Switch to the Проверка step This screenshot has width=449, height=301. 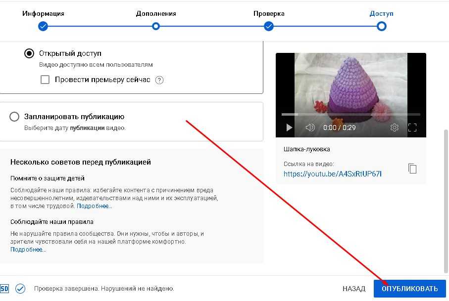[269, 26]
